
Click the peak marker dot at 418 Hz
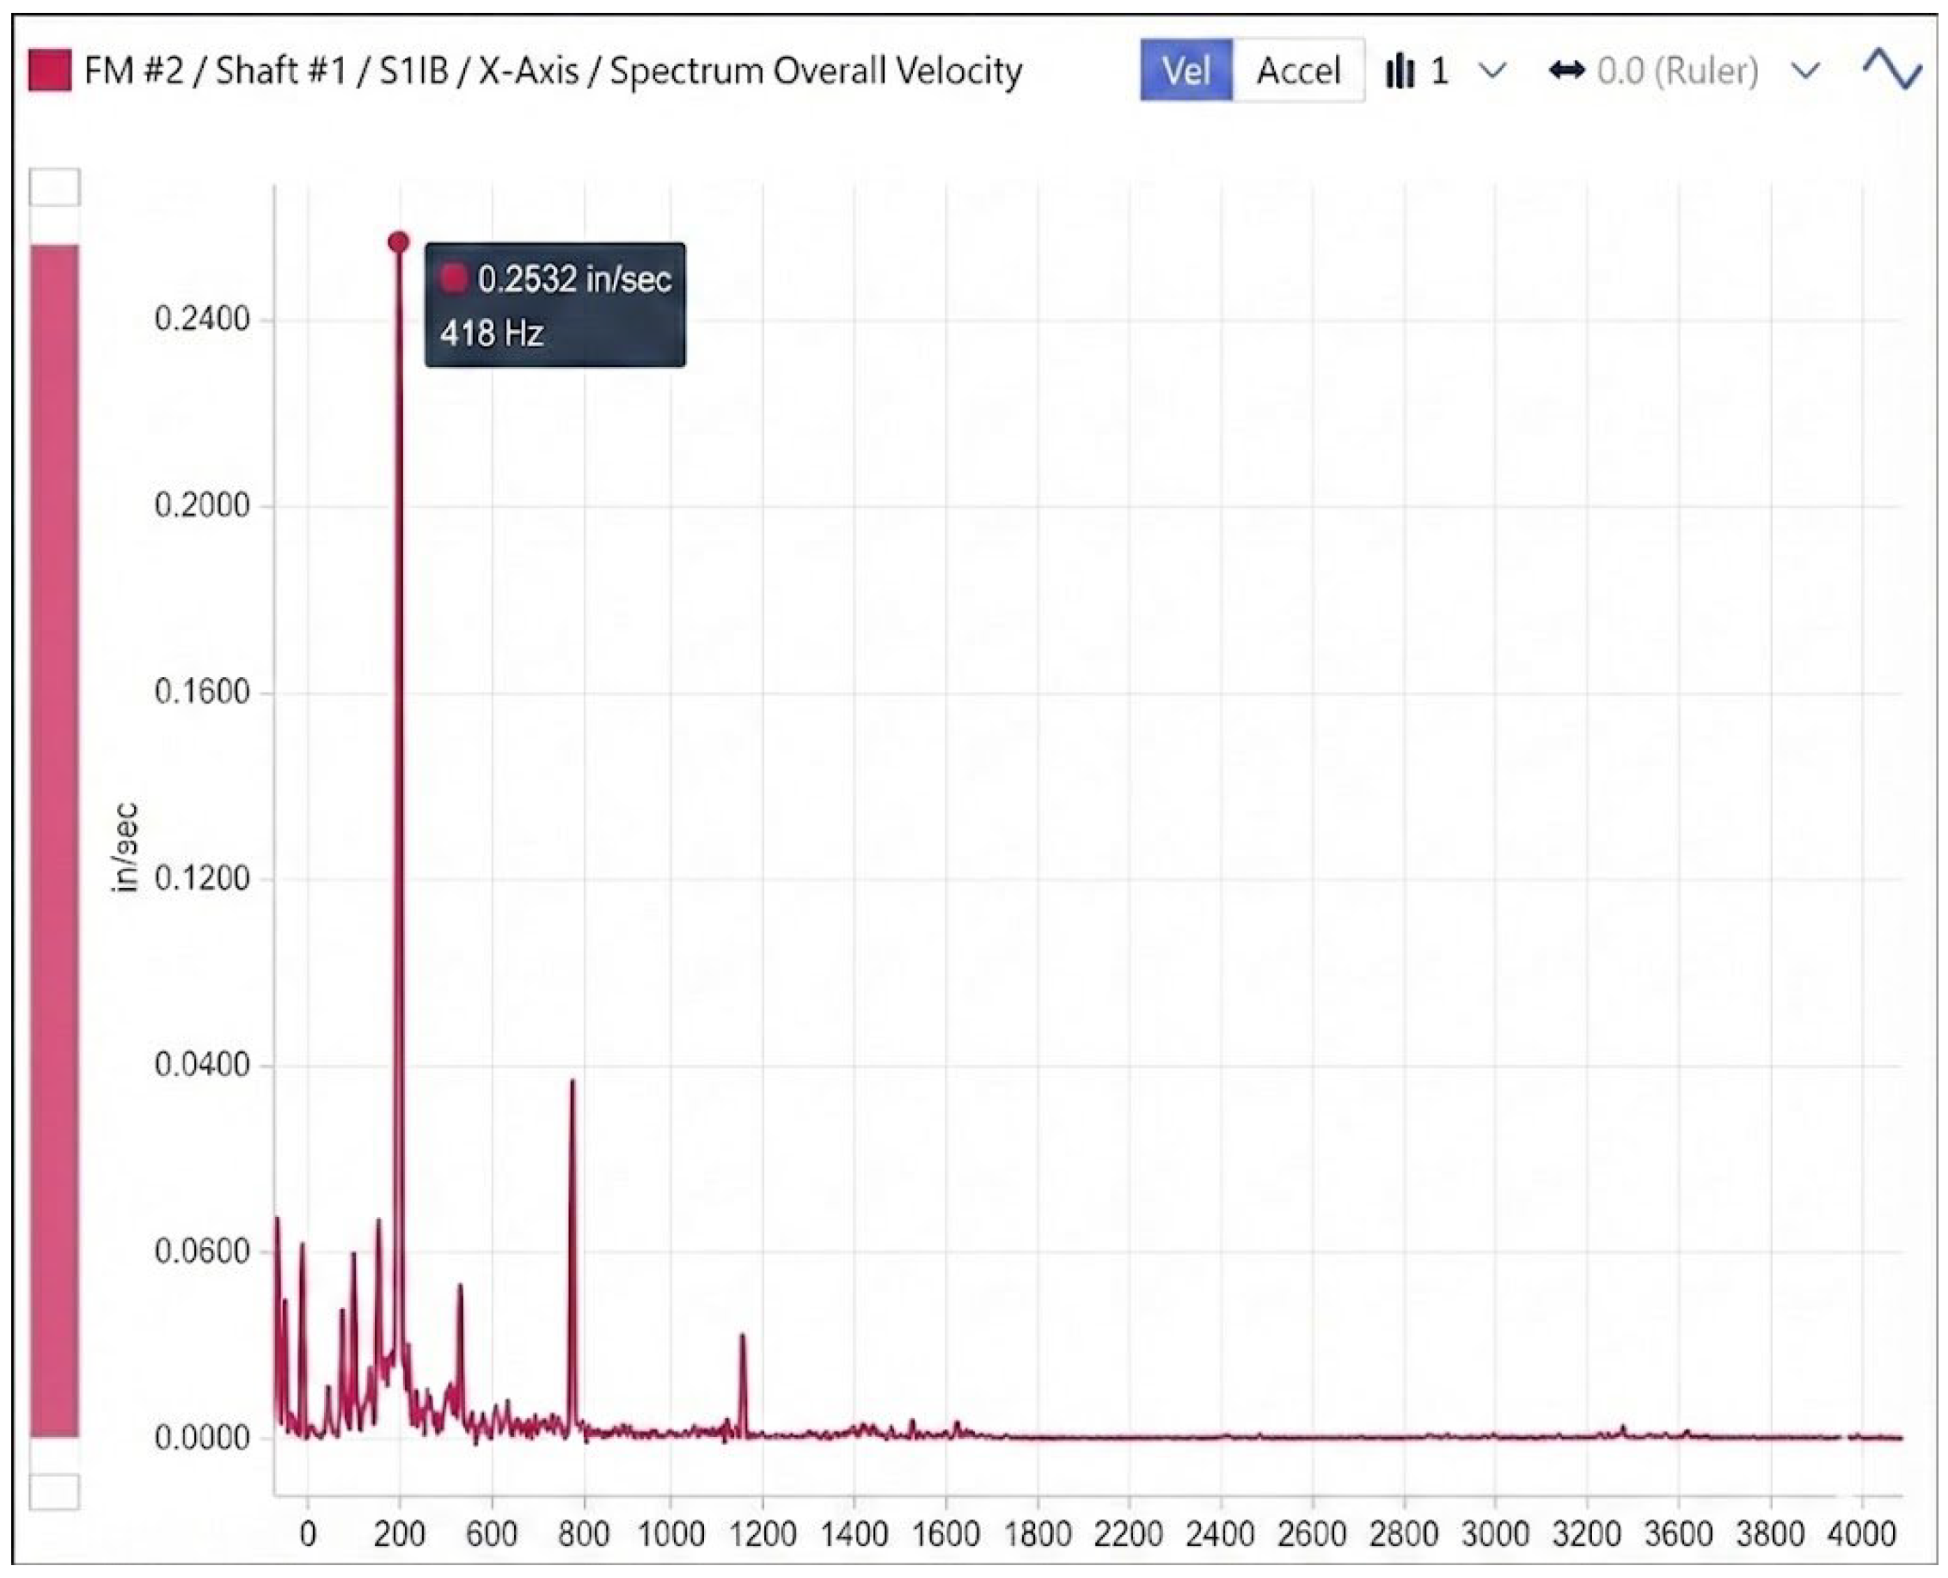[x=398, y=242]
